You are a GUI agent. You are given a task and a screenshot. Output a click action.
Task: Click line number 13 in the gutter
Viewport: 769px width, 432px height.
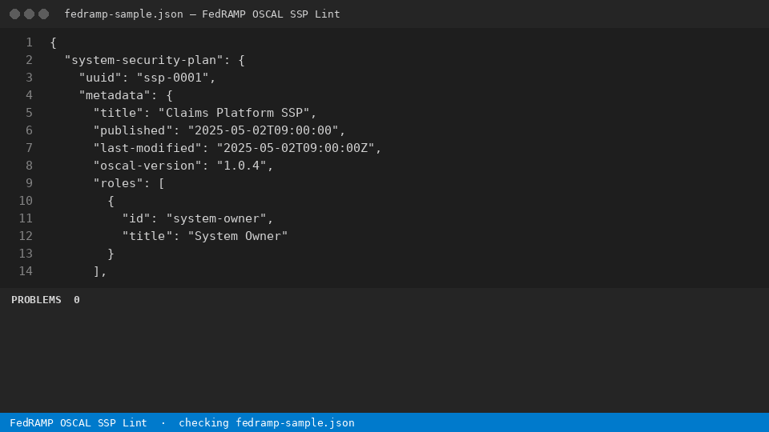26,254
